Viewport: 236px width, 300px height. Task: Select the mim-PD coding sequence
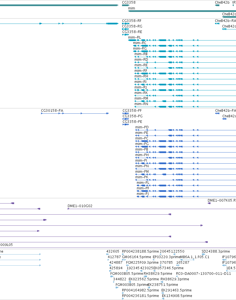[142, 127]
